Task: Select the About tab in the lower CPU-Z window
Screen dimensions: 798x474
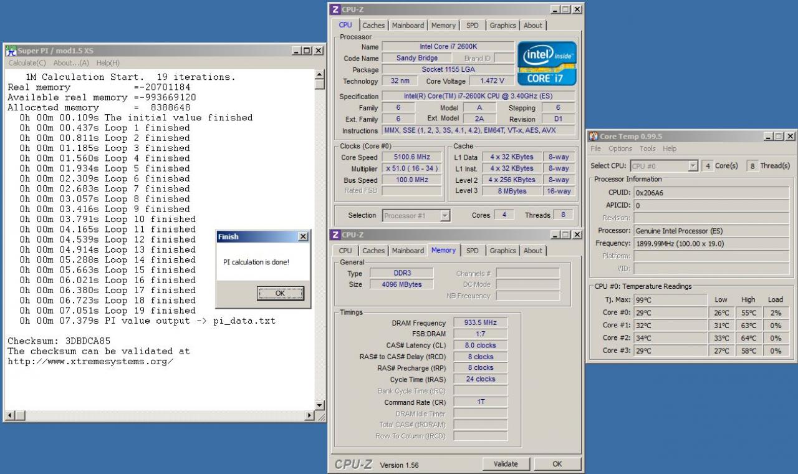Action: click(x=532, y=251)
